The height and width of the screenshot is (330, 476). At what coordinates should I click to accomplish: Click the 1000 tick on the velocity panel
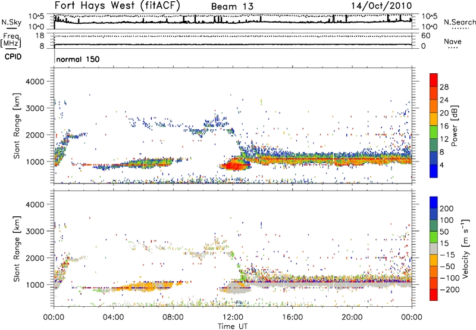(x=35, y=285)
